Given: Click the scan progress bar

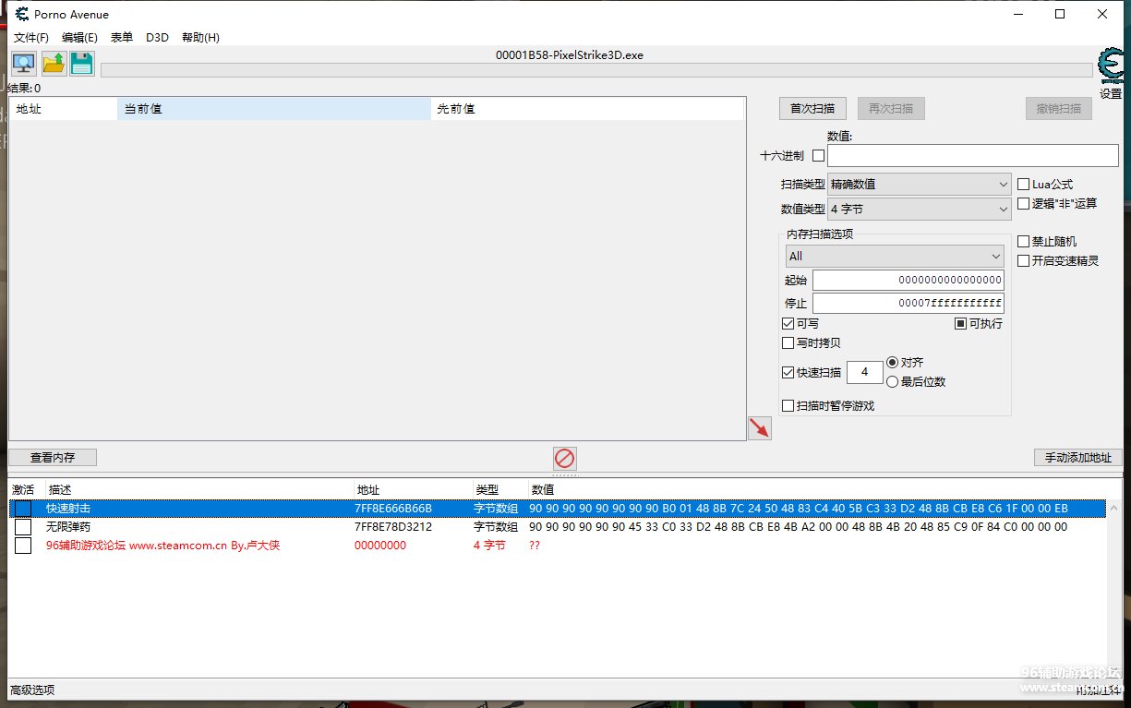Looking at the screenshot, I should pos(596,70).
